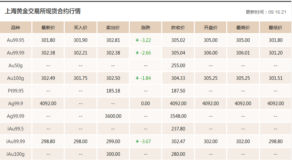
Task: Select the Au100g contract name
Action: pyautogui.click(x=16, y=78)
